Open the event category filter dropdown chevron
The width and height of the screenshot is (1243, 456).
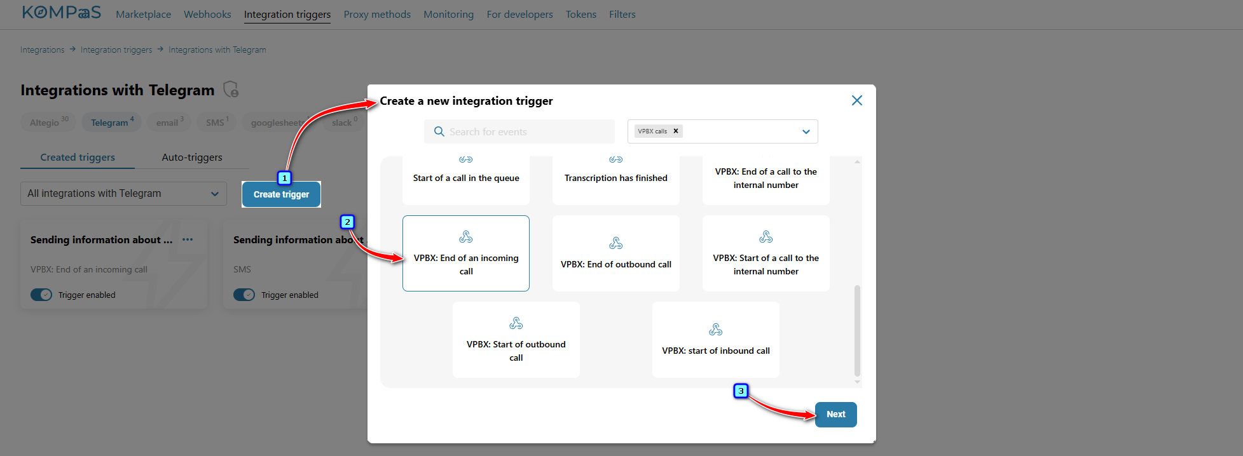click(x=806, y=131)
